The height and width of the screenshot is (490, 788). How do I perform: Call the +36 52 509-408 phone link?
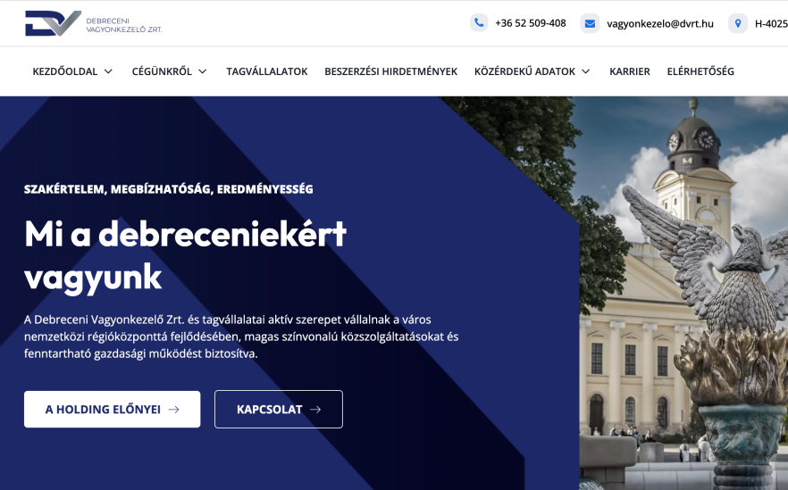click(x=530, y=23)
